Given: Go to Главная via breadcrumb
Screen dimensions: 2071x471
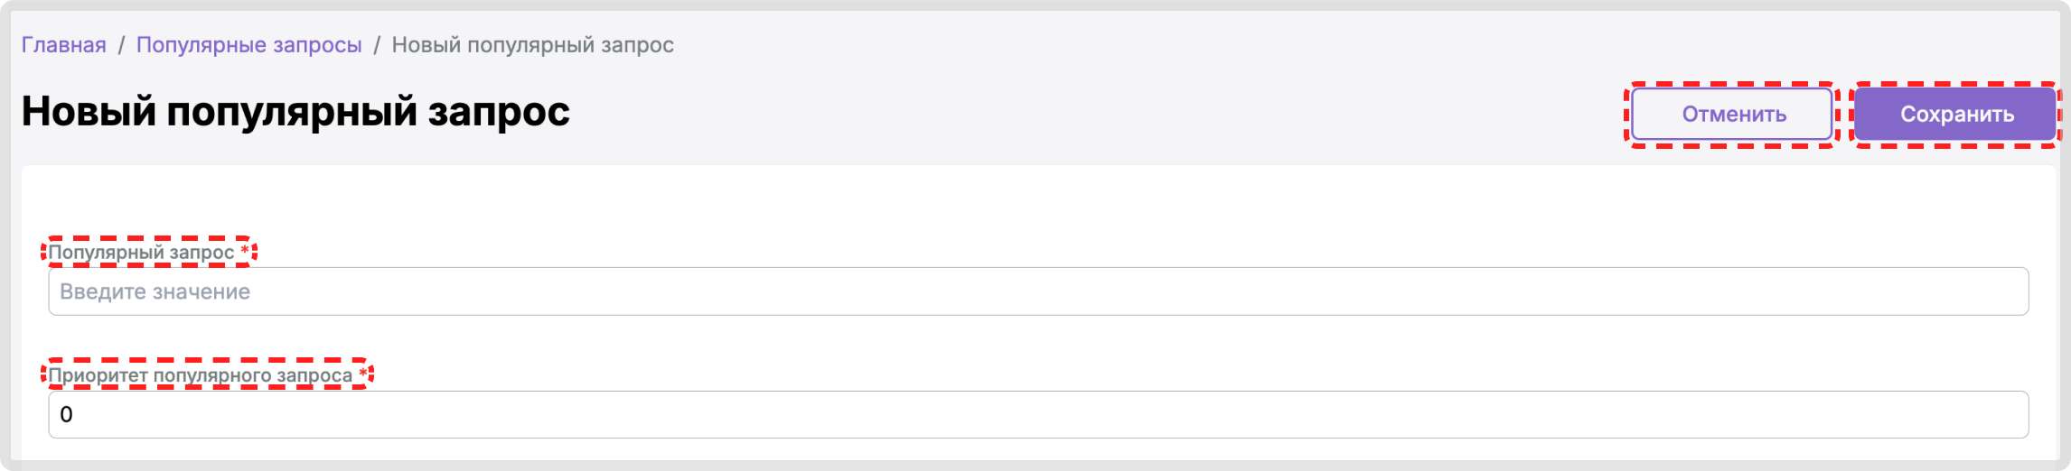Looking at the screenshot, I should pos(63,45).
